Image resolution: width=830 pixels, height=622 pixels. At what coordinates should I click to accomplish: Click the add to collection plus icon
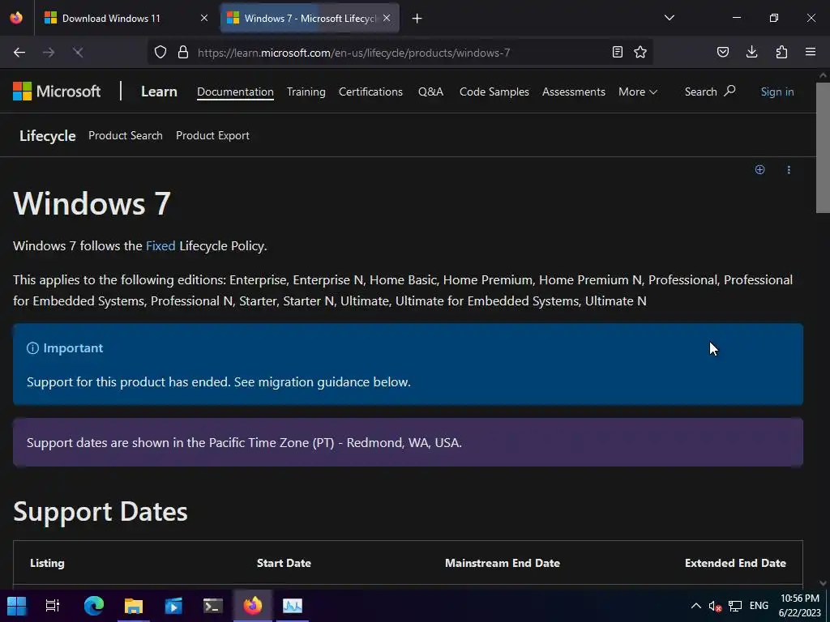click(x=759, y=169)
